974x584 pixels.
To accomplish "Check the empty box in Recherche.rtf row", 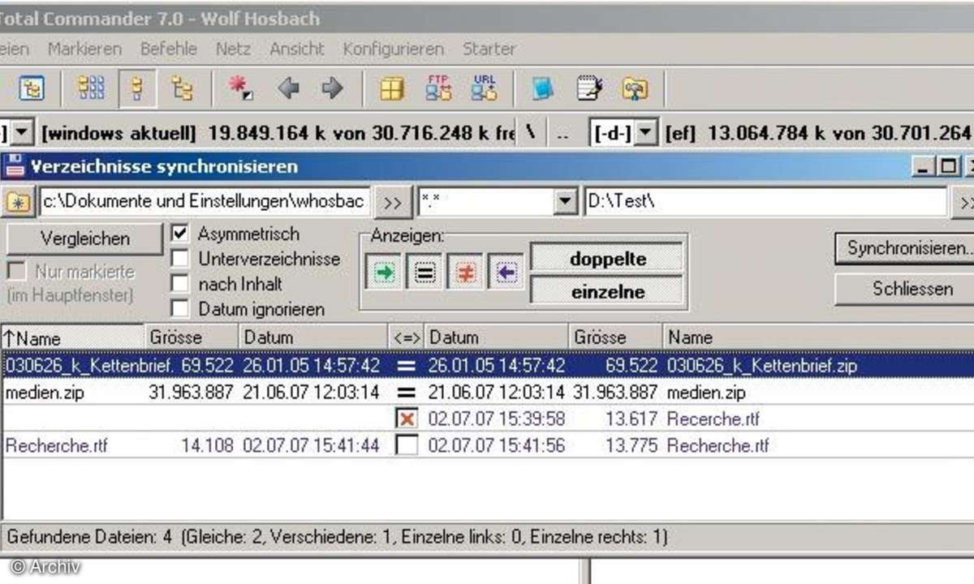I will point(406,444).
